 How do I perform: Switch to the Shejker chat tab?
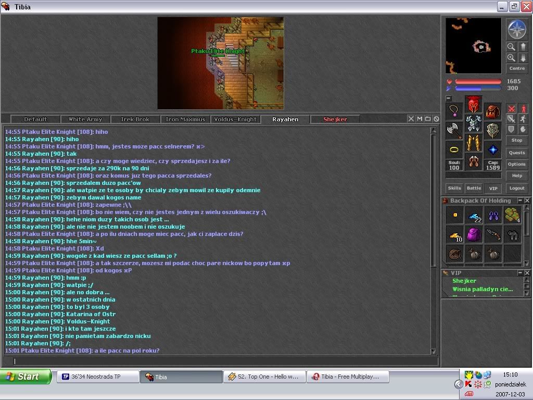pos(335,119)
